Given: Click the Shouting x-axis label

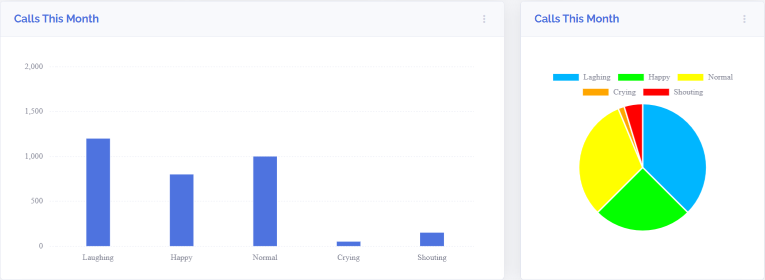Looking at the screenshot, I should pos(432,258).
